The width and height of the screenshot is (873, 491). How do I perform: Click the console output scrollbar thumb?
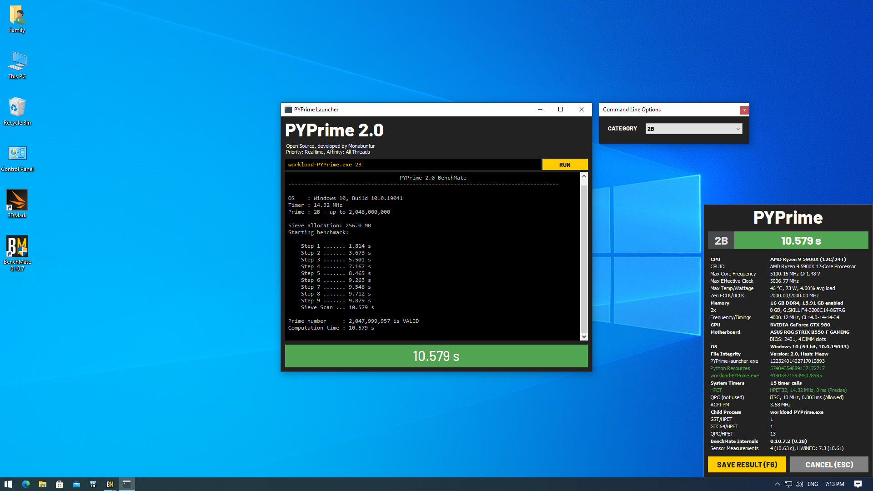pyautogui.click(x=584, y=259)
